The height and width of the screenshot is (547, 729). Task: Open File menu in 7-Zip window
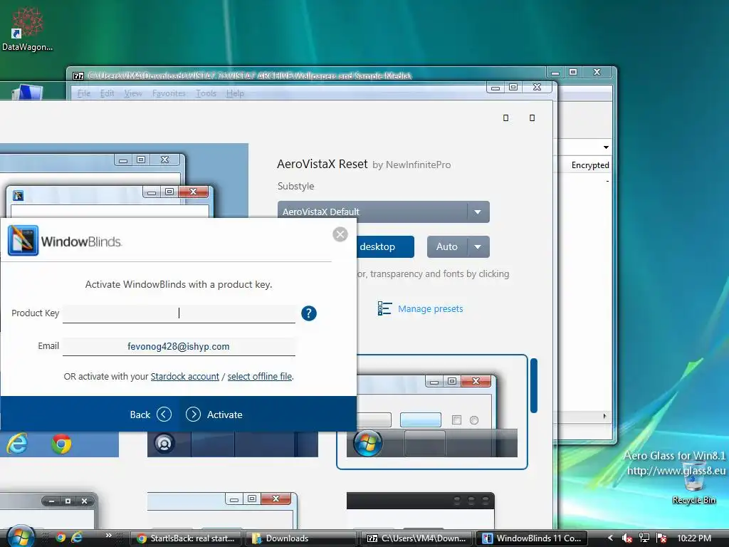tap(84, 93)
